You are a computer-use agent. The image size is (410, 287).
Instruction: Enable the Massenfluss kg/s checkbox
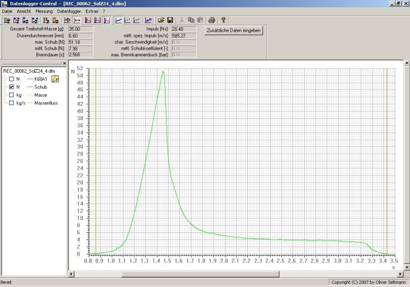[11, 103]
